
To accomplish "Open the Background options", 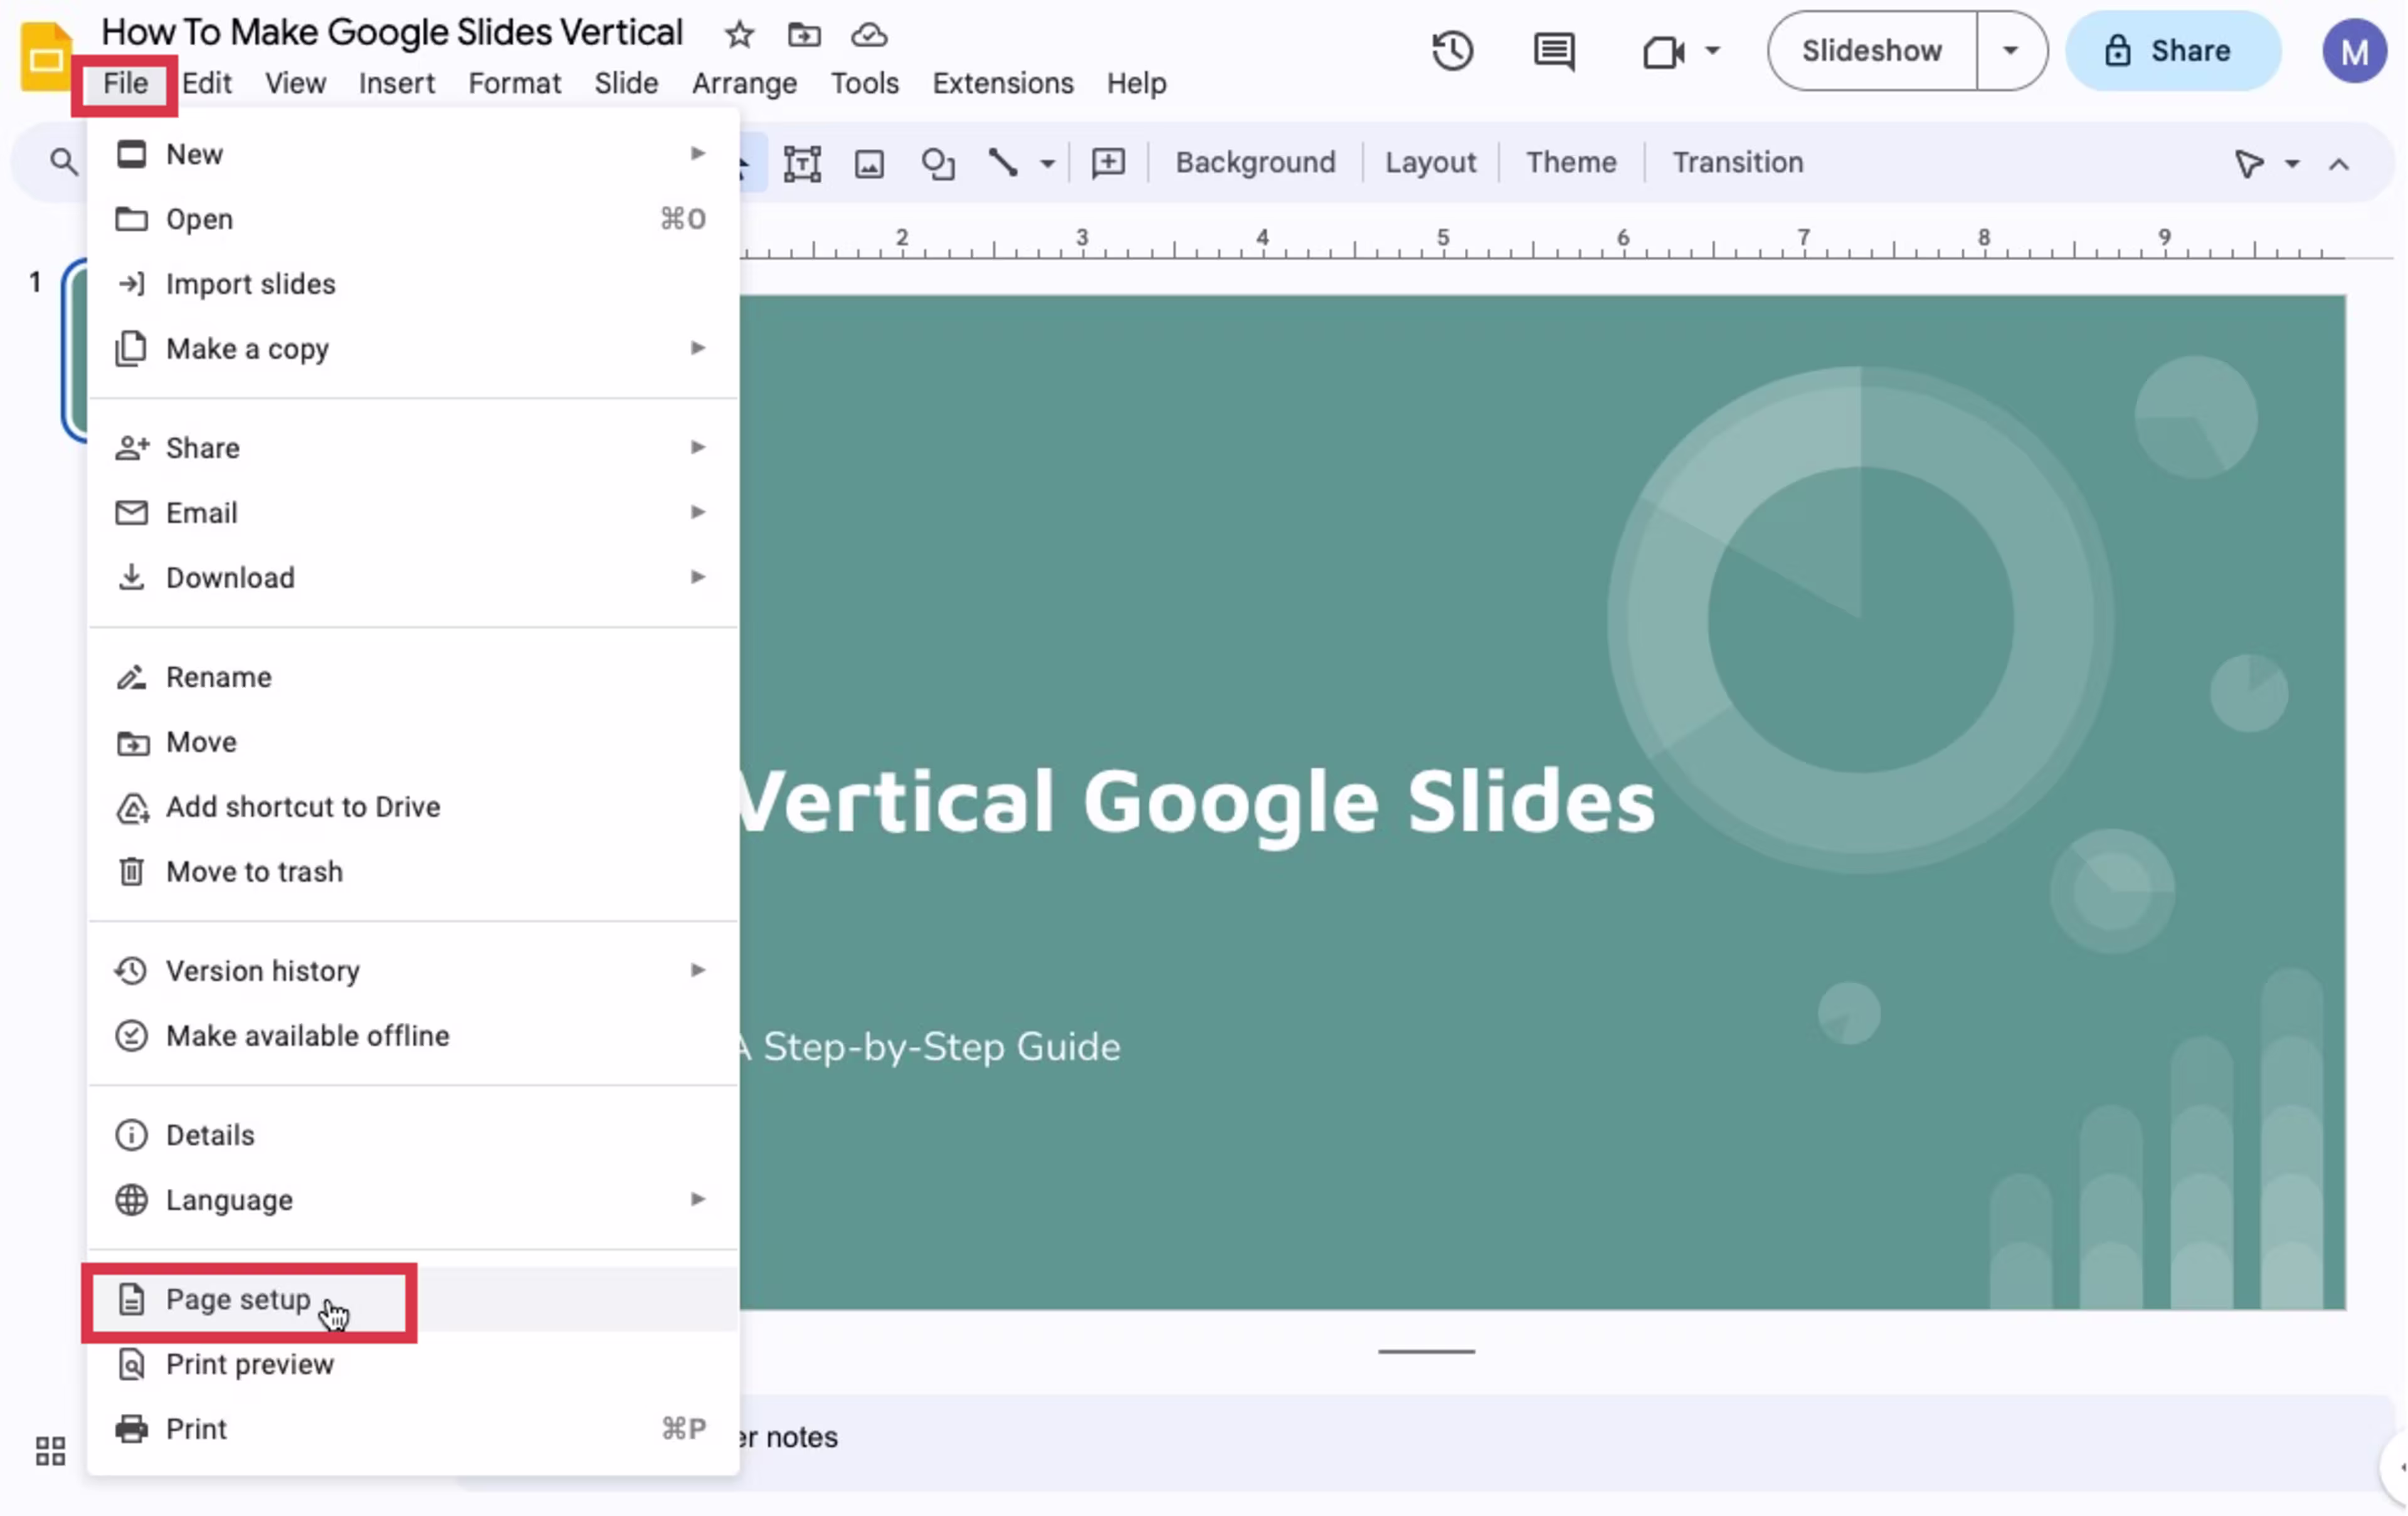I will 1255,162.
